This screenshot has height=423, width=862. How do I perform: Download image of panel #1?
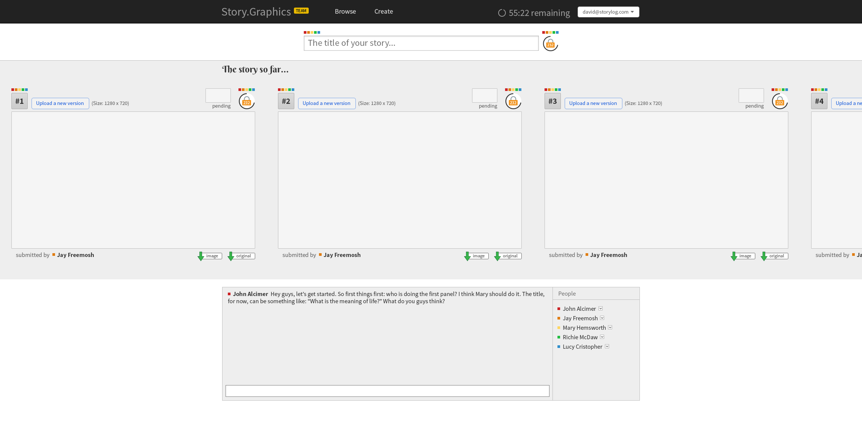[210, 256]
